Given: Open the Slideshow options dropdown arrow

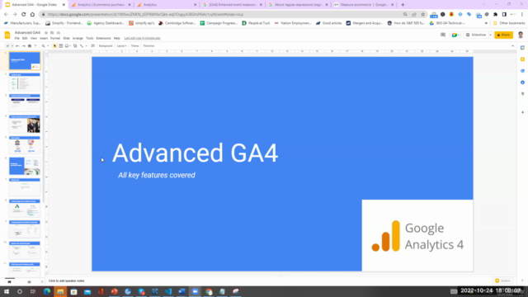Looking at the screenshot, I should tap(490, 35).
